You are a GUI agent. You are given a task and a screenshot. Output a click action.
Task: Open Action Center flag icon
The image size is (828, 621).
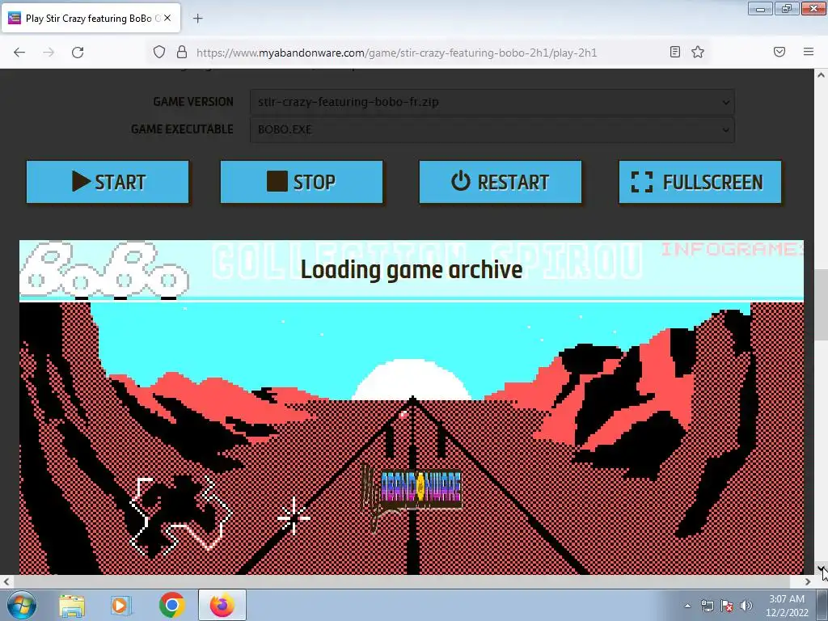coord(727,606)
